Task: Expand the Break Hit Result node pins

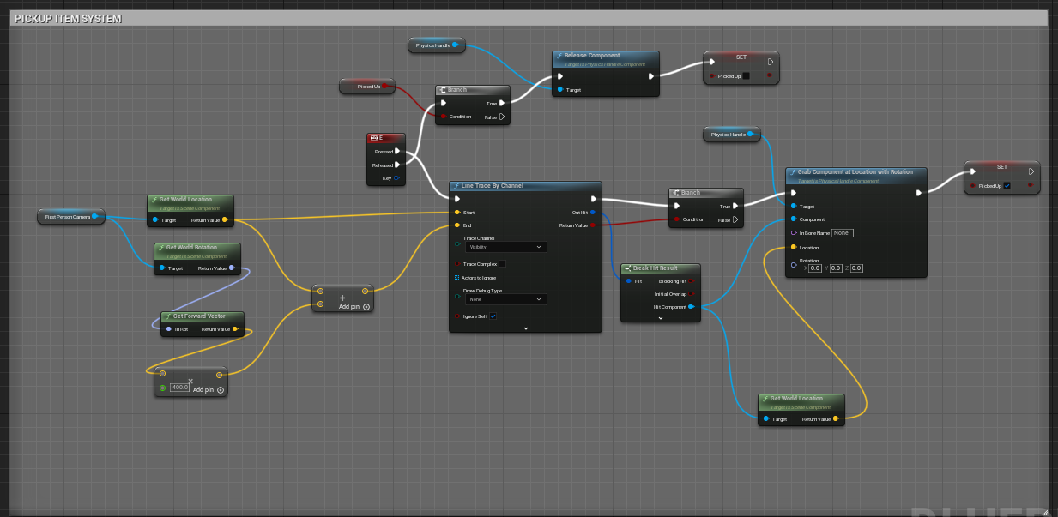Action: [661, 318]
